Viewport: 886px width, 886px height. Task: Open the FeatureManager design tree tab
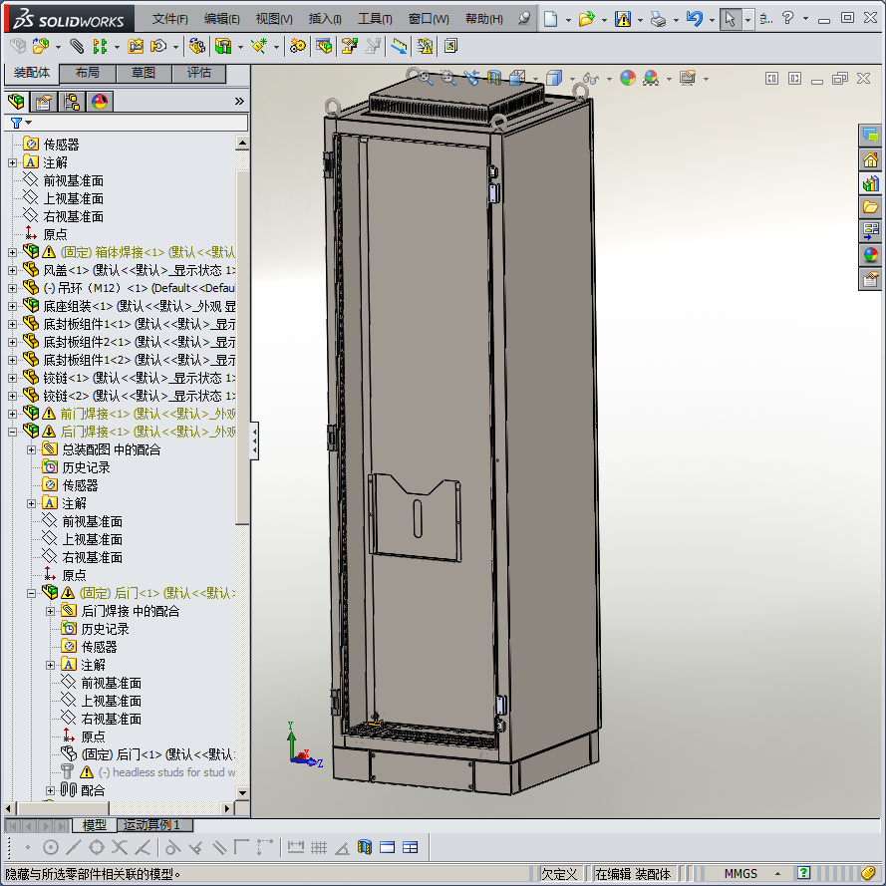16,102
